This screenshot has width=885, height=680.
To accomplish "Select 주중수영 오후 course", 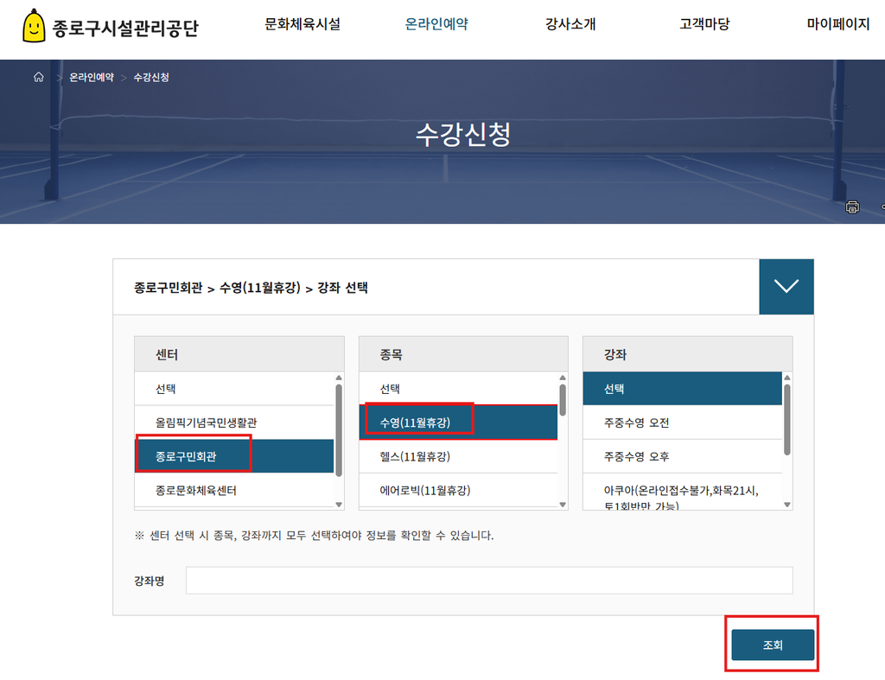I will pos(683,456).
